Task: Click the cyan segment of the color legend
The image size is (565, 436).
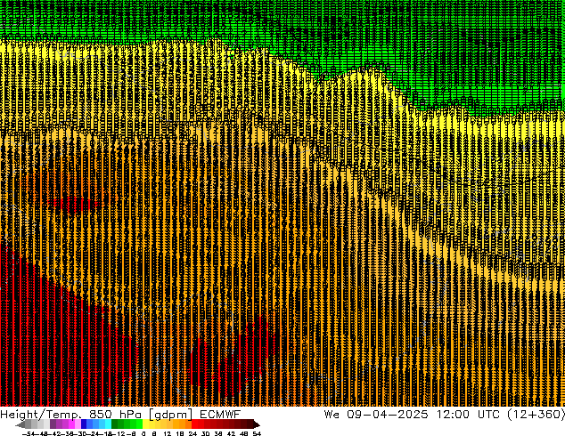Action: click(104, 424)
